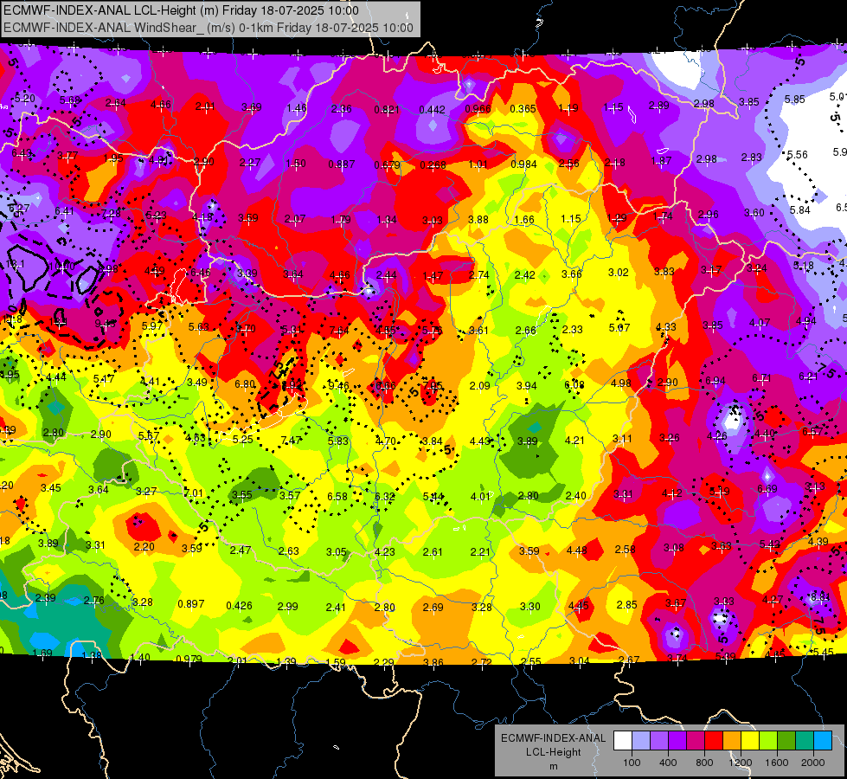Click the wind shear value 4.48
The image size is (847, 779).
point(576,550)
